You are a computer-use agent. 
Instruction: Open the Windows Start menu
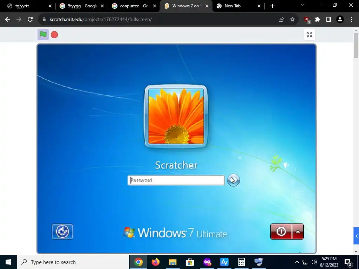[8, 262]
